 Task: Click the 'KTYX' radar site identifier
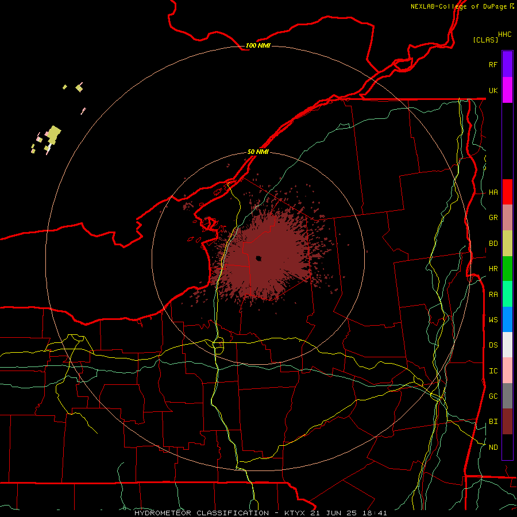click(295, 513)
